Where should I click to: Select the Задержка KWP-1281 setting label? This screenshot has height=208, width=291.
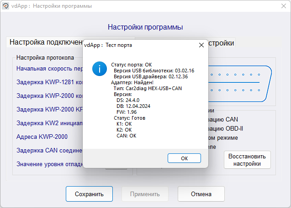tap(49, 82)
